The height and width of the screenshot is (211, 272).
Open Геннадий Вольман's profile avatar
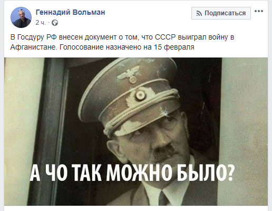point(21,17)
